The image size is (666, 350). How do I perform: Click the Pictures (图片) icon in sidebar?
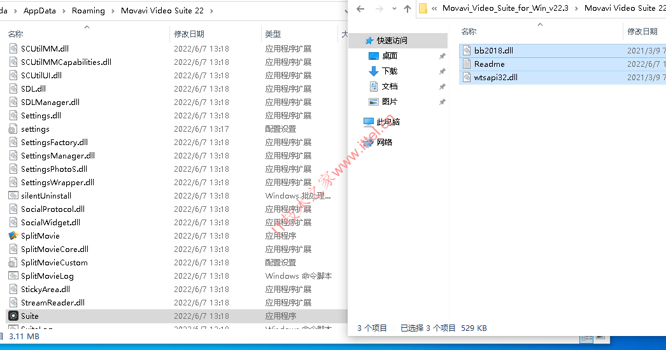373,102
